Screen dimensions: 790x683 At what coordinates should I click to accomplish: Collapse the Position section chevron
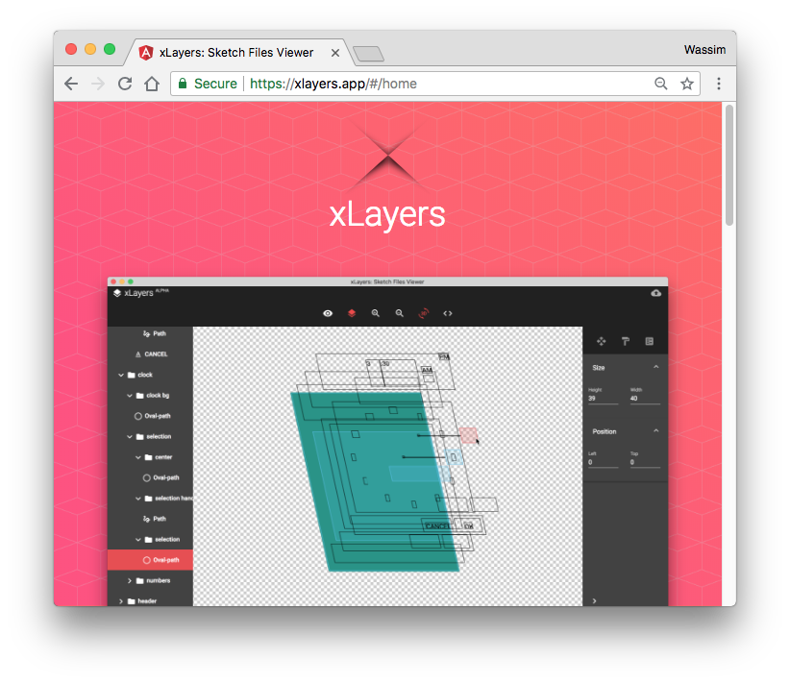(x=656, y=431)
